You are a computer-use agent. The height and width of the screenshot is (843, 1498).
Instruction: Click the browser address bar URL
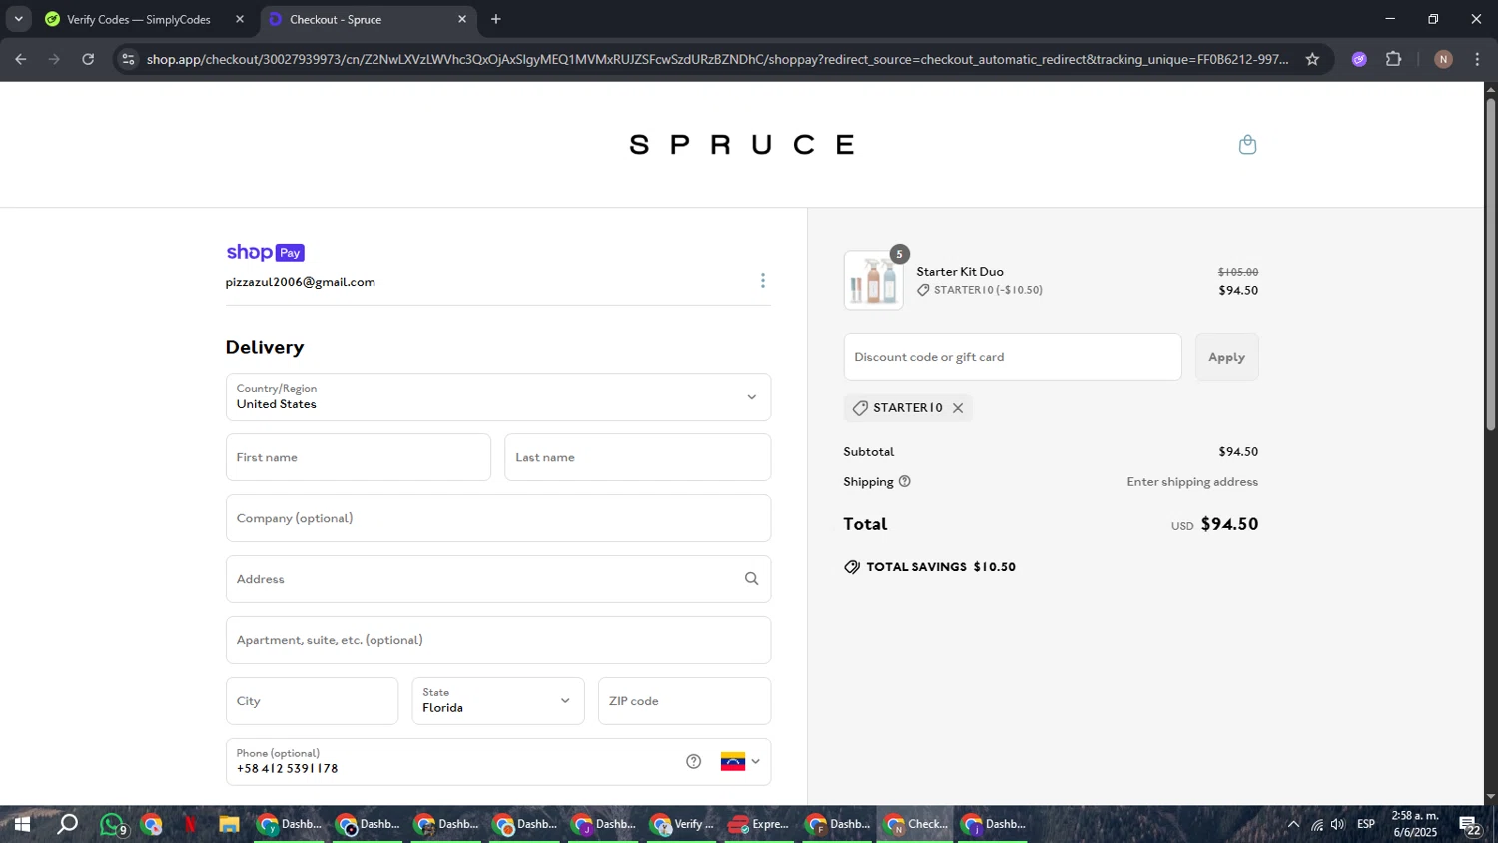(x=717, y=59)
